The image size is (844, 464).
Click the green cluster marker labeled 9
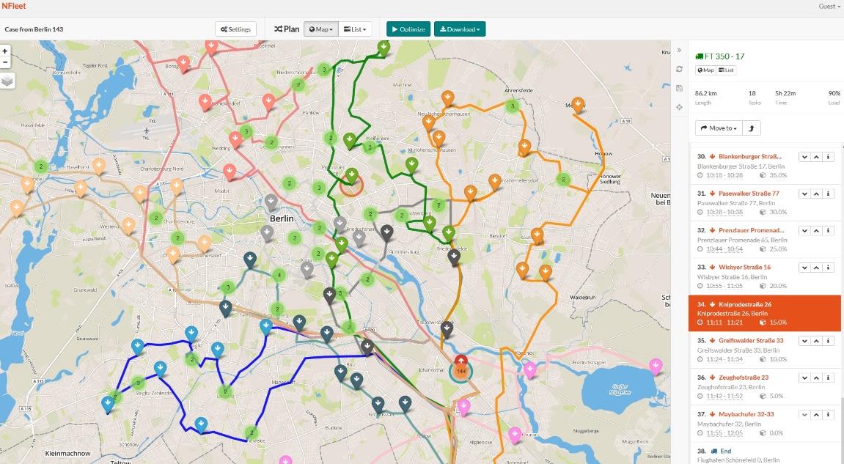click(x=139, y=383)
